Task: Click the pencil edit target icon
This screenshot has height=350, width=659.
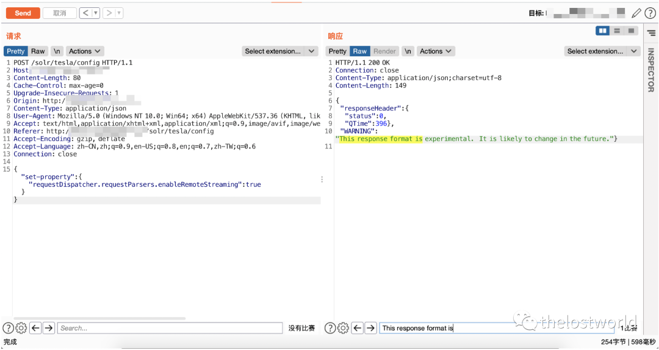Action: tap(636, 13)
